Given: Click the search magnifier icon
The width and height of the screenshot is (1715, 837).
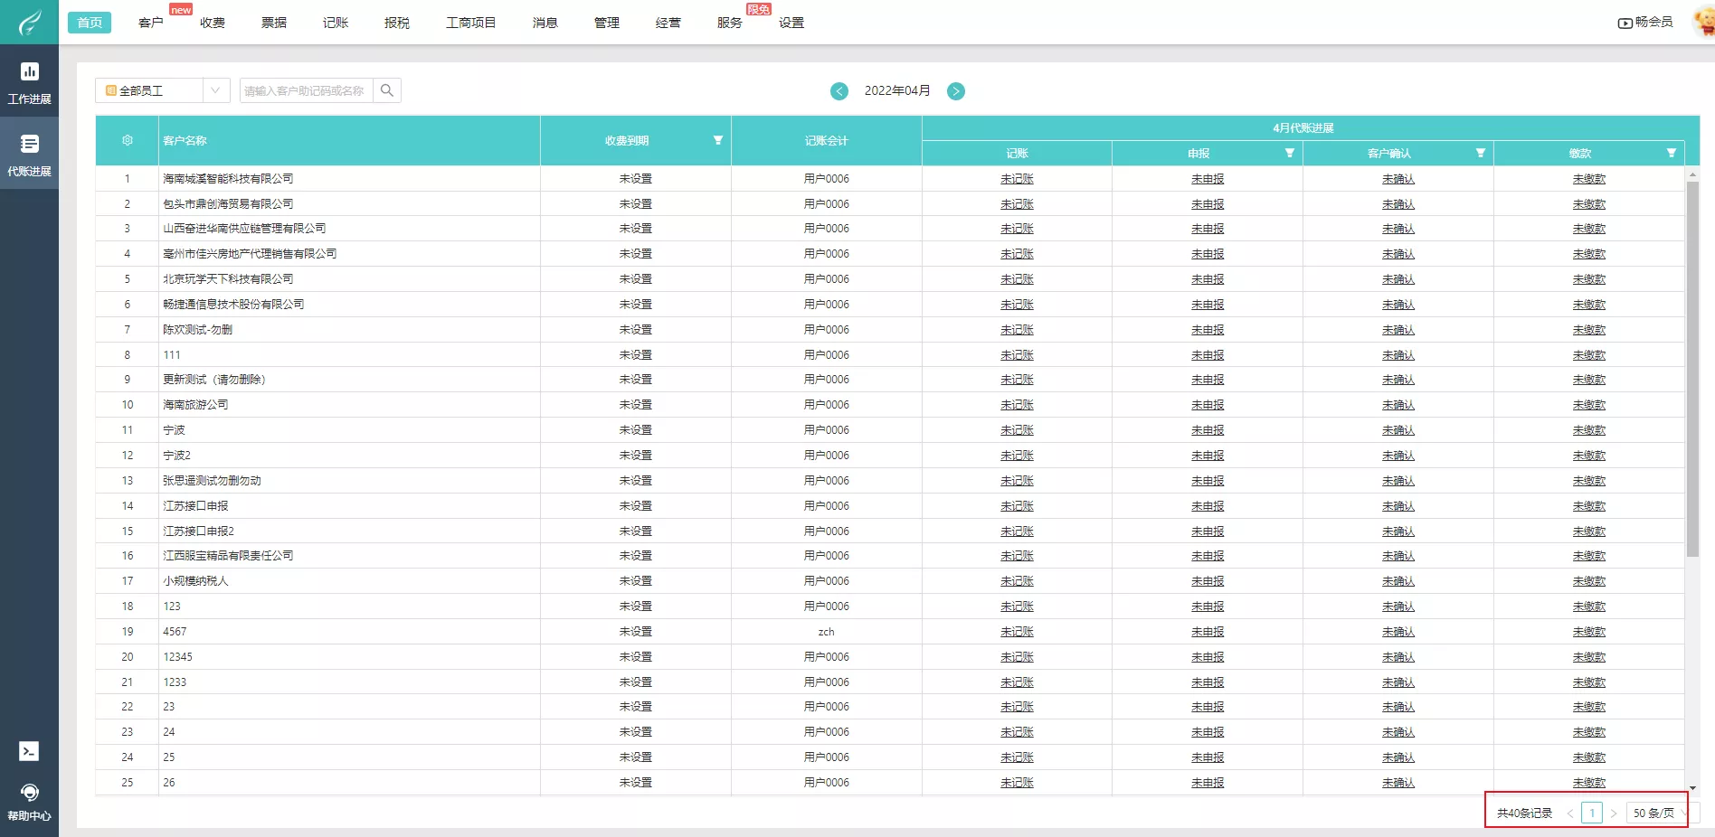Looking at the screenshot, I should point(387,90).
